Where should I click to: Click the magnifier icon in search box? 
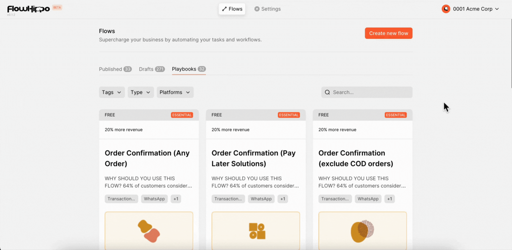coord(327,92)
